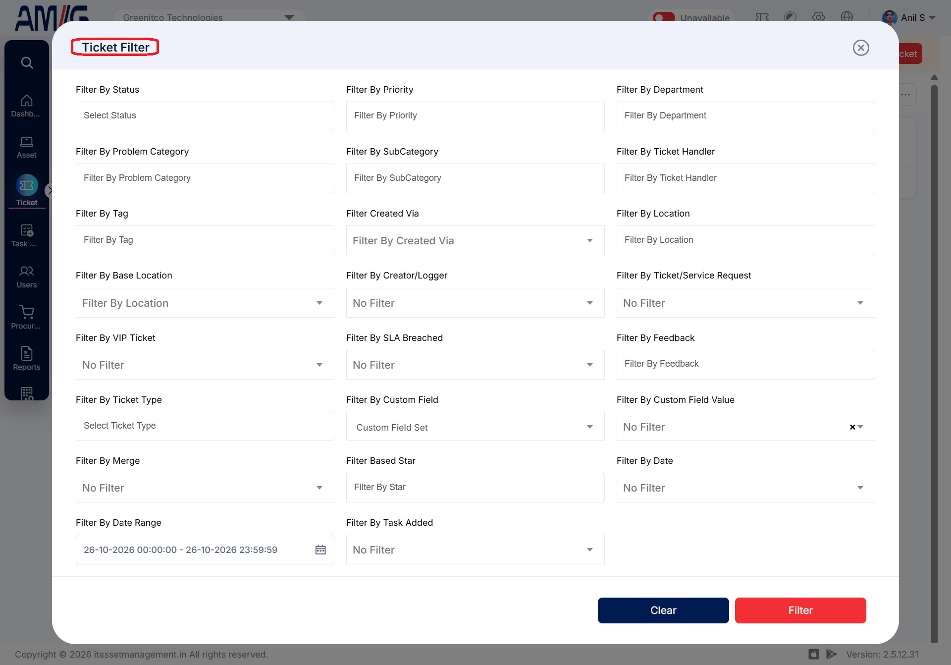Clear Custom Field Value with the x icon
The image size is (951, 665).
pyautogui.click(x=852, y=427)
